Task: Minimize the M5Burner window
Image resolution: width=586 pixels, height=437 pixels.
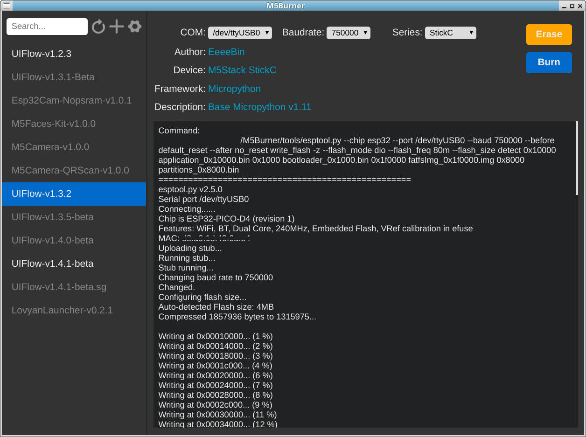Action: 565,6
